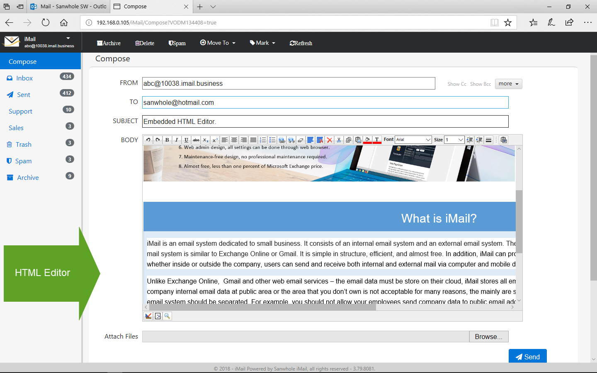Click the browser favorites star icon
This screenshot has width=597, height=373.
click(508, 22)
